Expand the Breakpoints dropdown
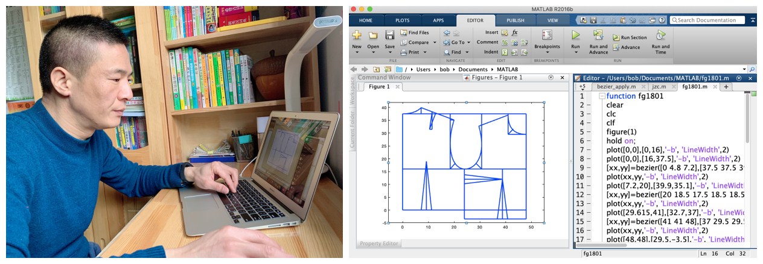 point(547,52)
